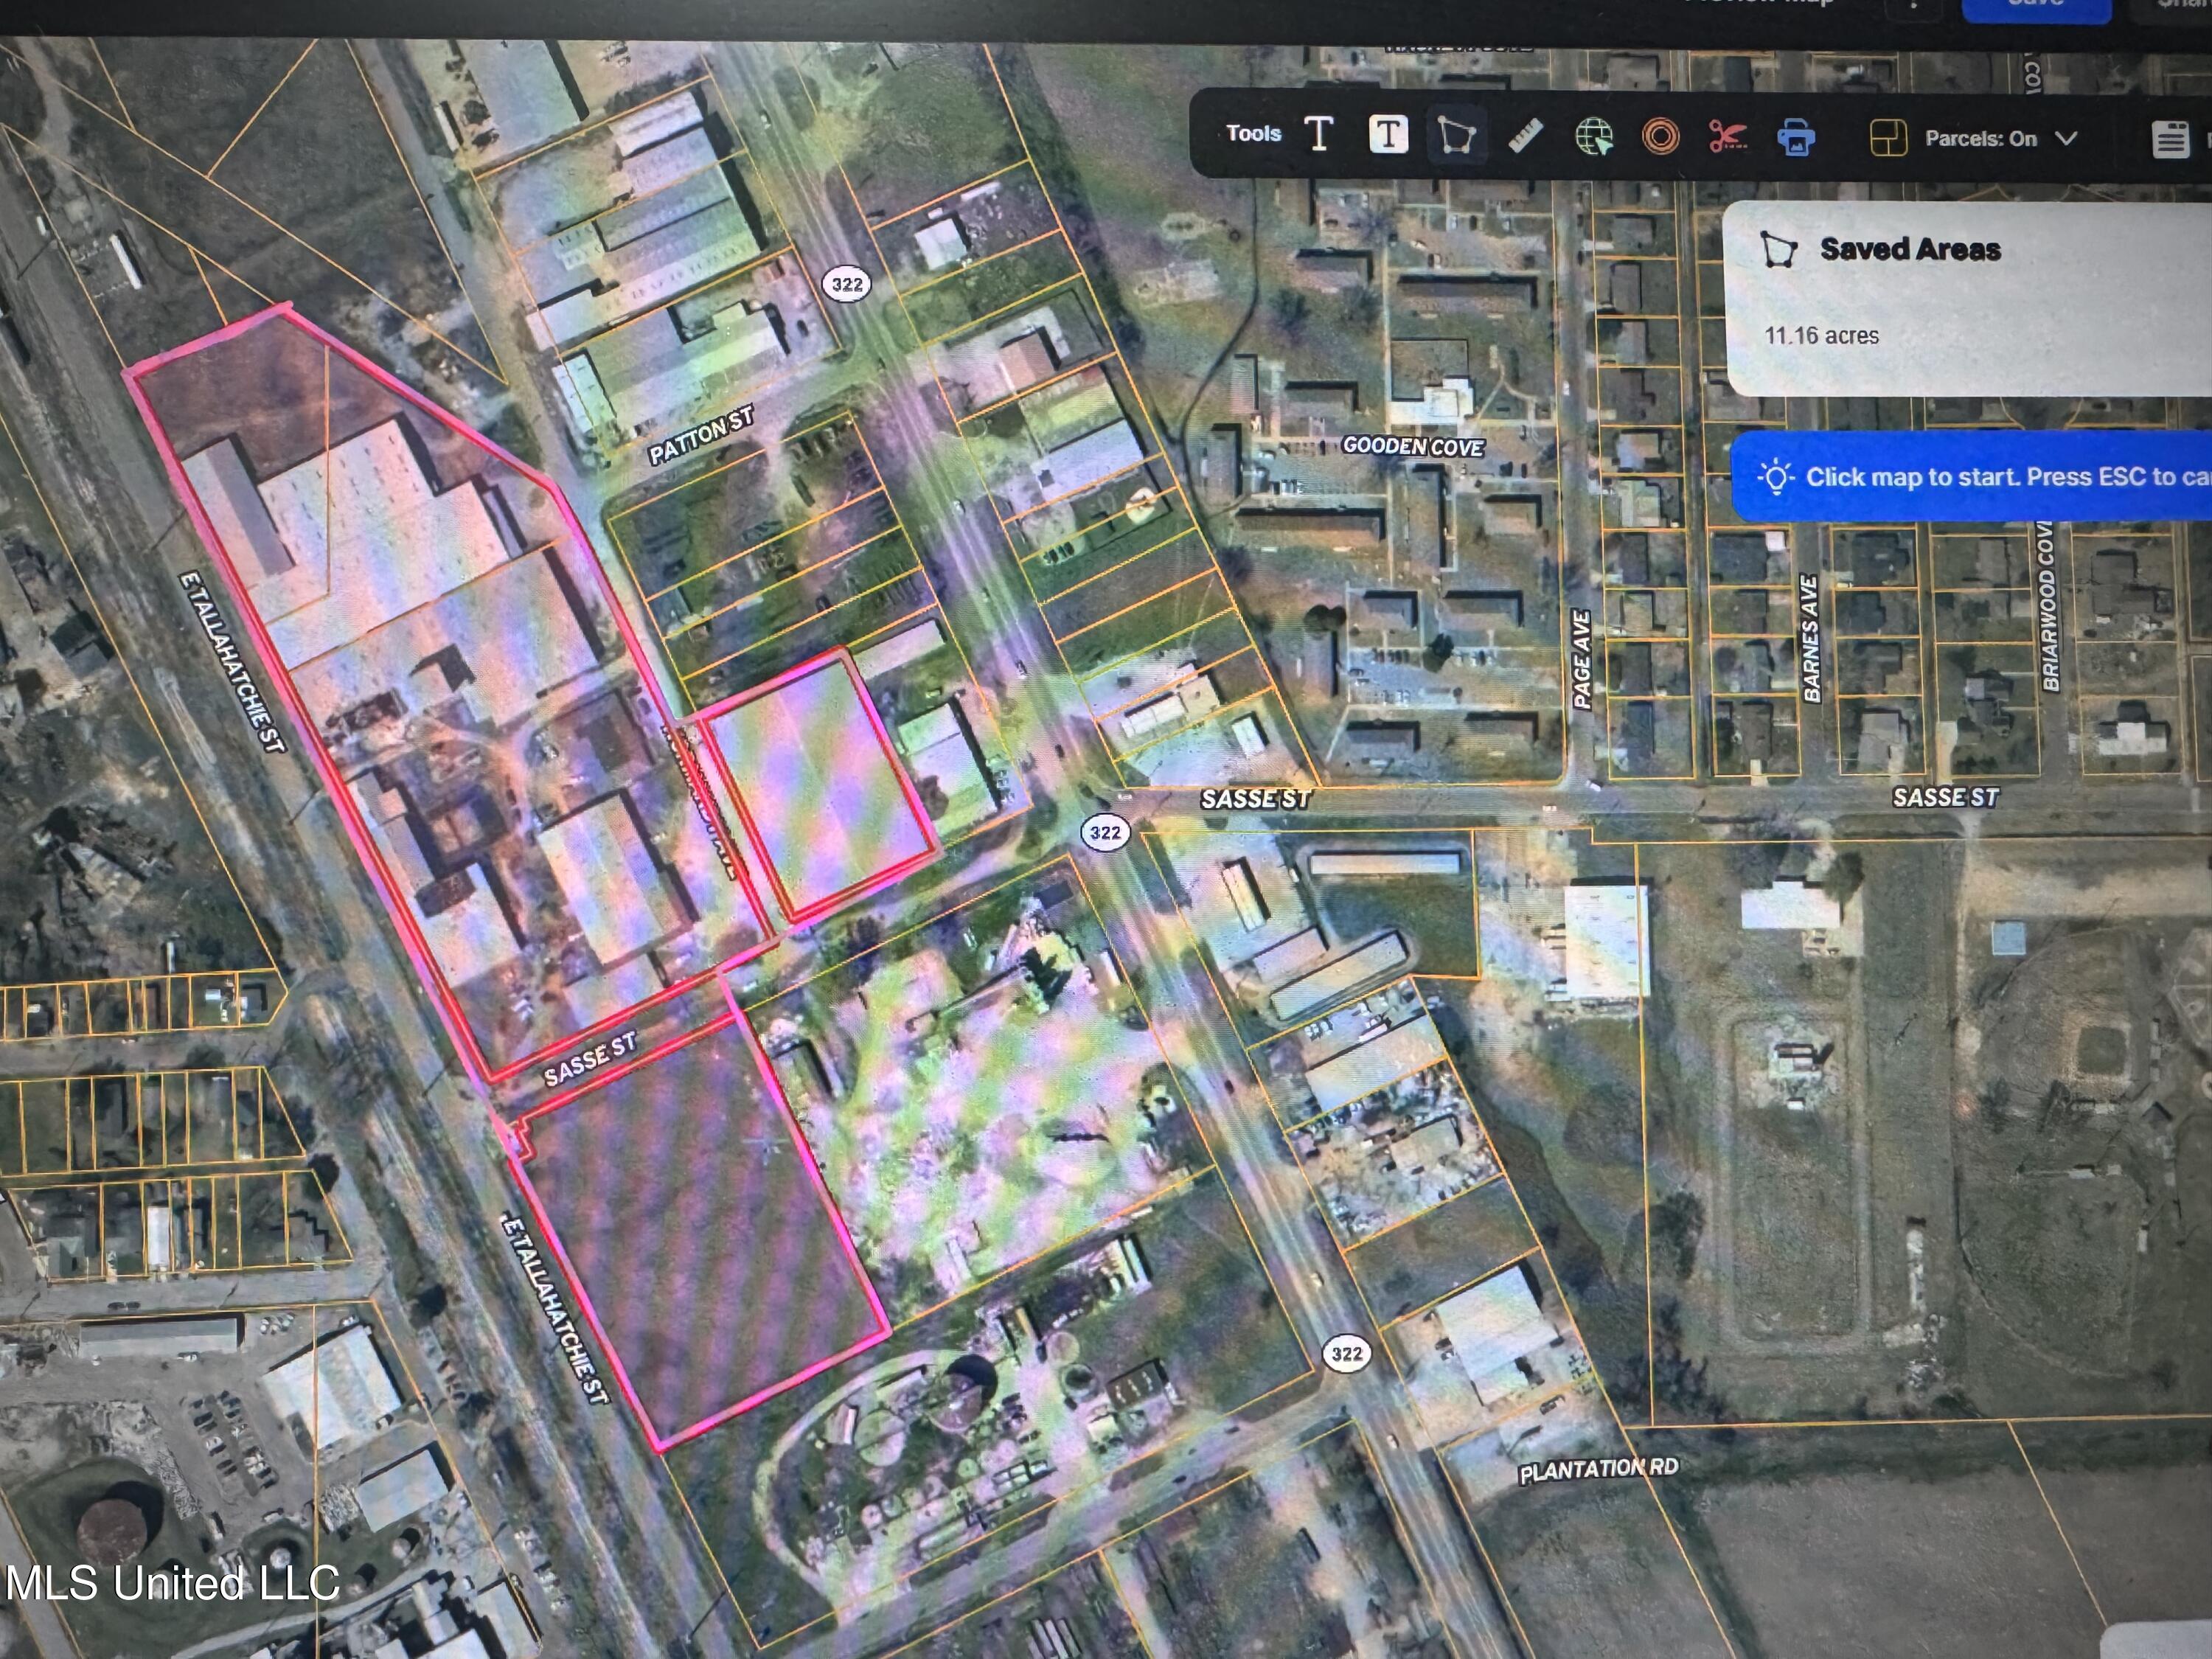This screenshot has height=1659, width=2212.
Task: Click the Tools label in toolbar
Action: coord(1253,133)
